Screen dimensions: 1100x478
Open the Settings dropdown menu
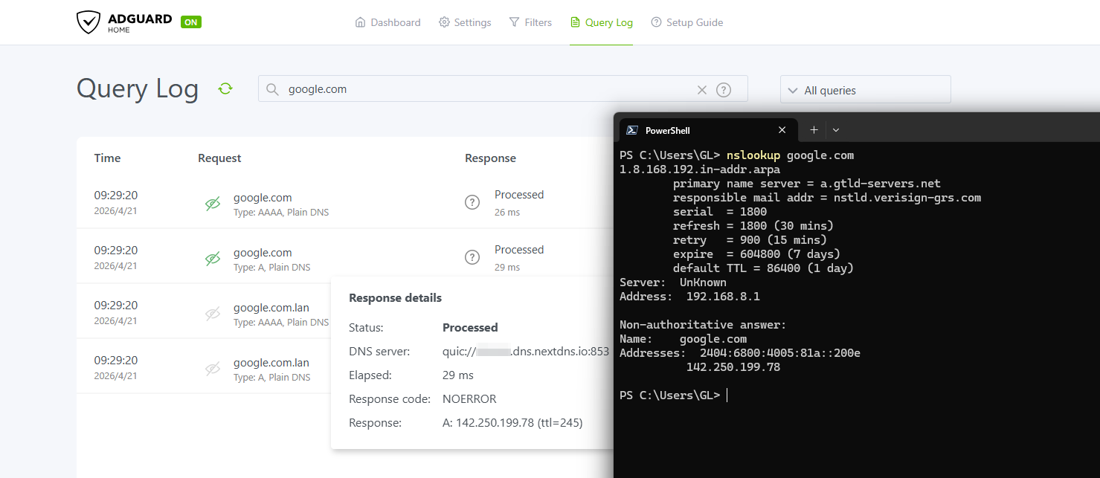(465, 22)
